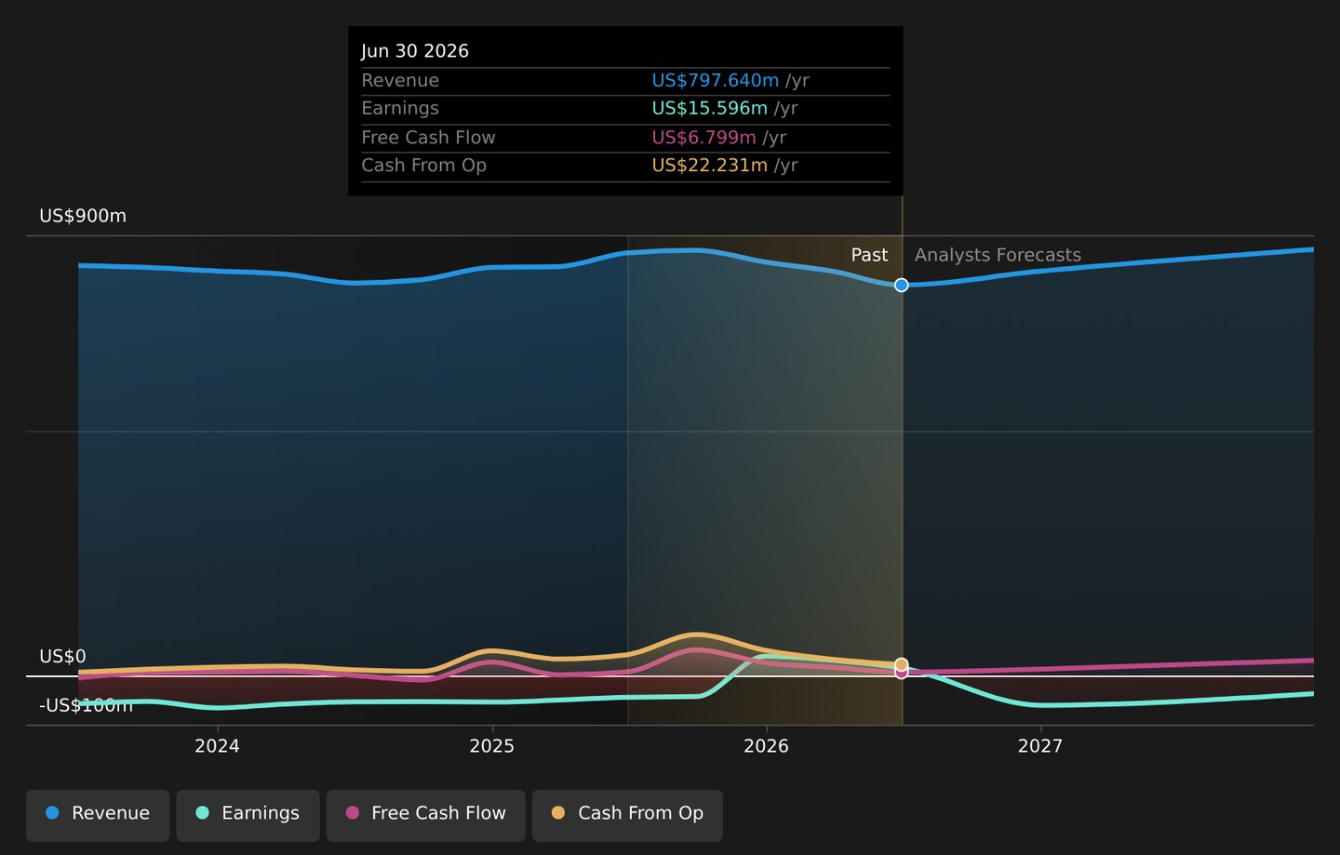This screenshot has width=1340, height=855.
Task: Click the Past region label
Action: [x=869, y=255]
